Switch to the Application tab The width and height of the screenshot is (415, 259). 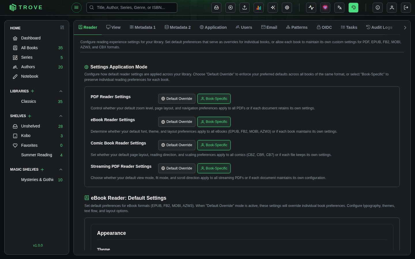(x=213, y=27)
